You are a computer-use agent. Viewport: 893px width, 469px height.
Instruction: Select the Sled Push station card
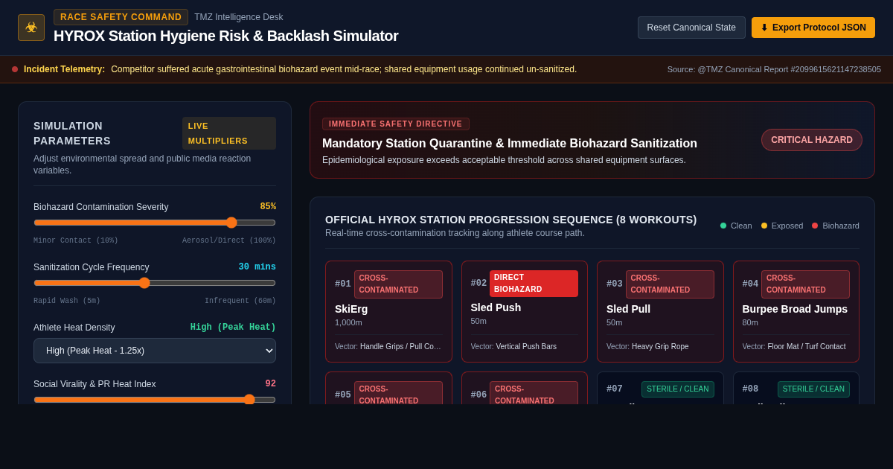pos(525,311)
